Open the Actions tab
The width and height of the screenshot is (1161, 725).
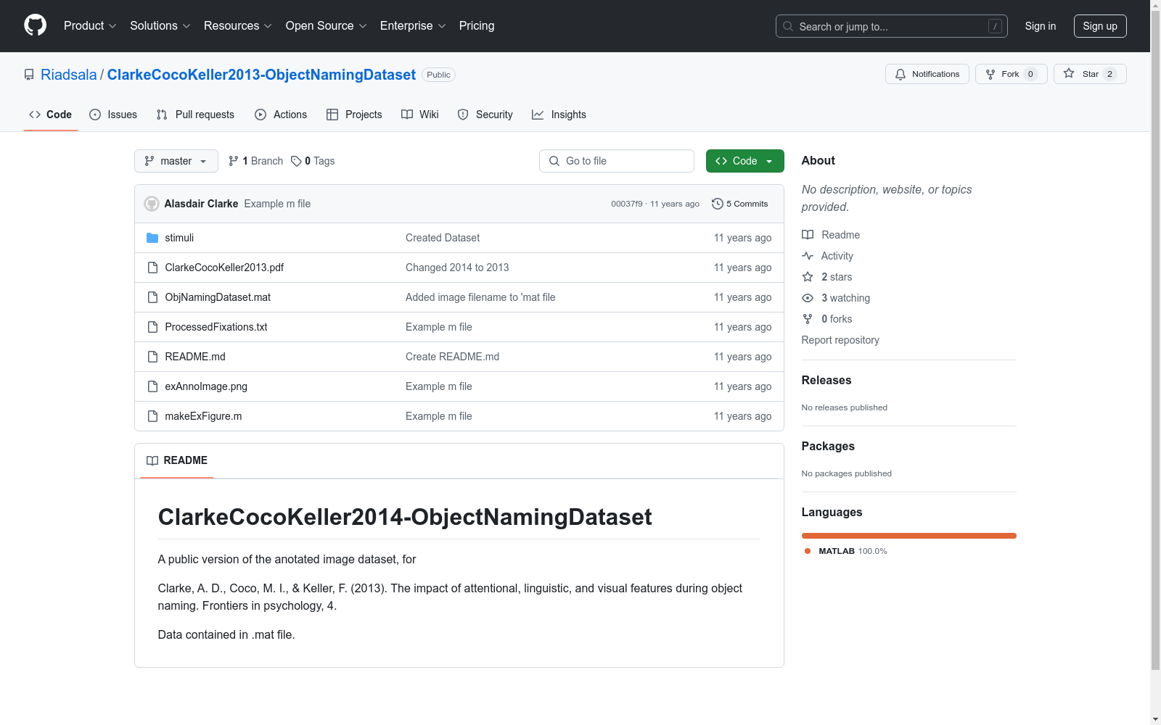(x=281, y=115)
